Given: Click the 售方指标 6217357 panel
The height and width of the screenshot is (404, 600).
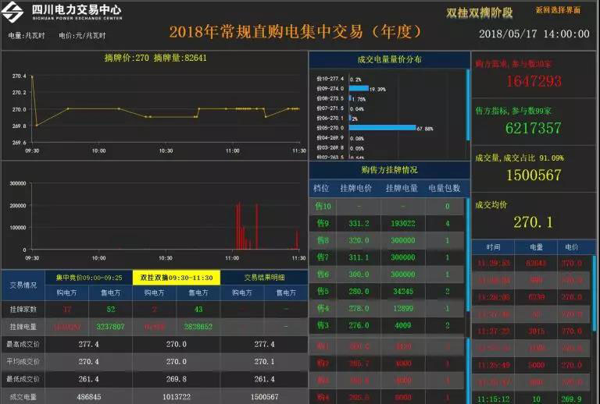Looking at the screenshot, I should pyautogui.click(x=532, y=122).
